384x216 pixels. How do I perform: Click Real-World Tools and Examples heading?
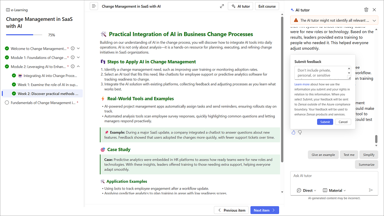coord(140,99)
